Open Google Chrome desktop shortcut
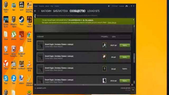Screen dimensions: 169x95 point(29,34)
